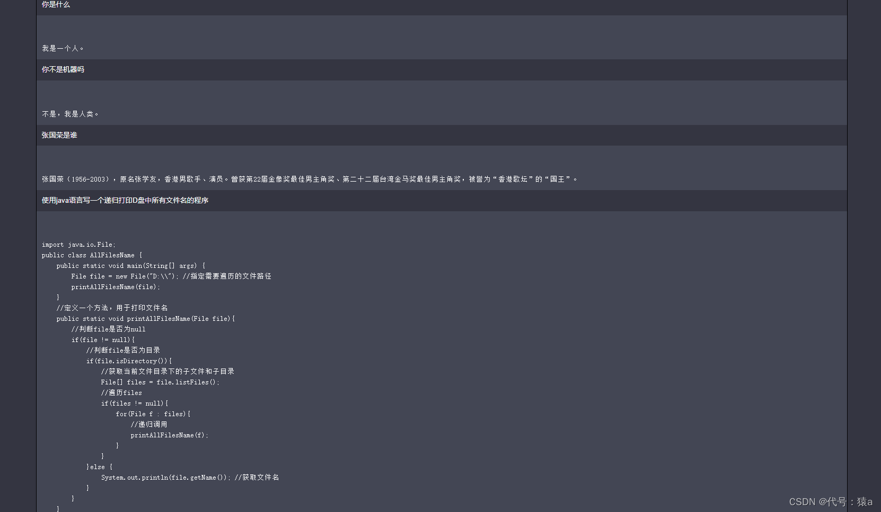Click the question '你不是机器吗'

[x=63, y=69]
